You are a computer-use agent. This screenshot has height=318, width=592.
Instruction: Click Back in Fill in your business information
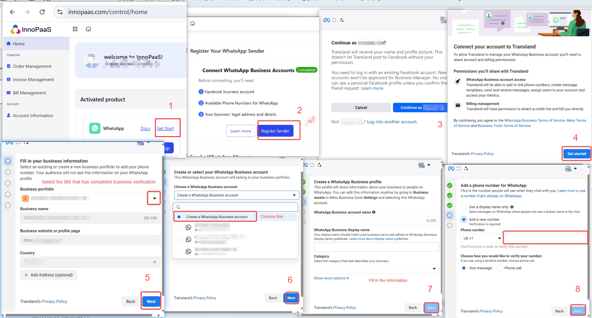131,301
